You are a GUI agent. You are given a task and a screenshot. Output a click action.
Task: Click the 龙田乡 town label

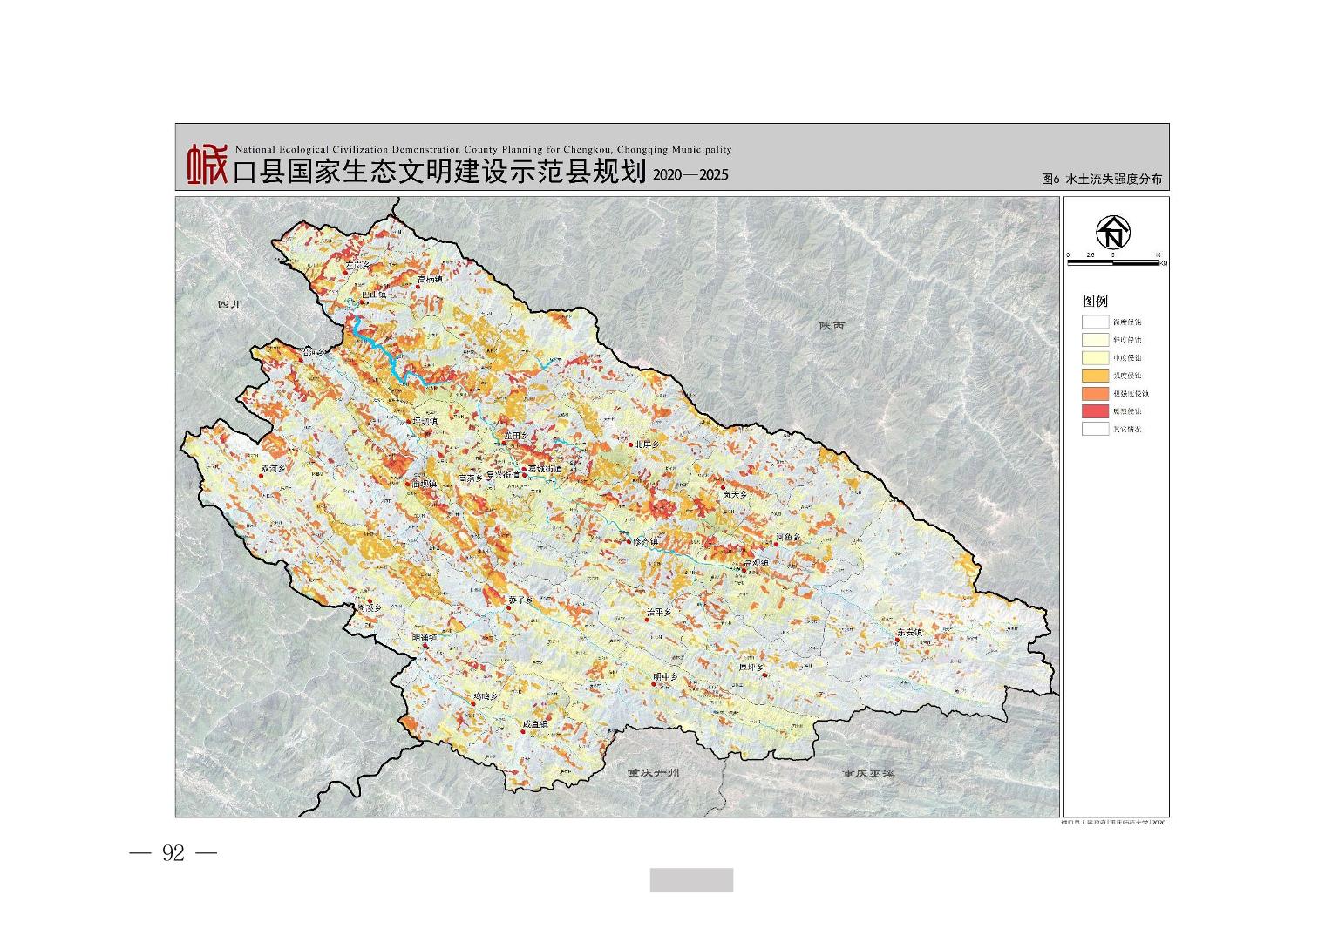[x=517, y=435]
